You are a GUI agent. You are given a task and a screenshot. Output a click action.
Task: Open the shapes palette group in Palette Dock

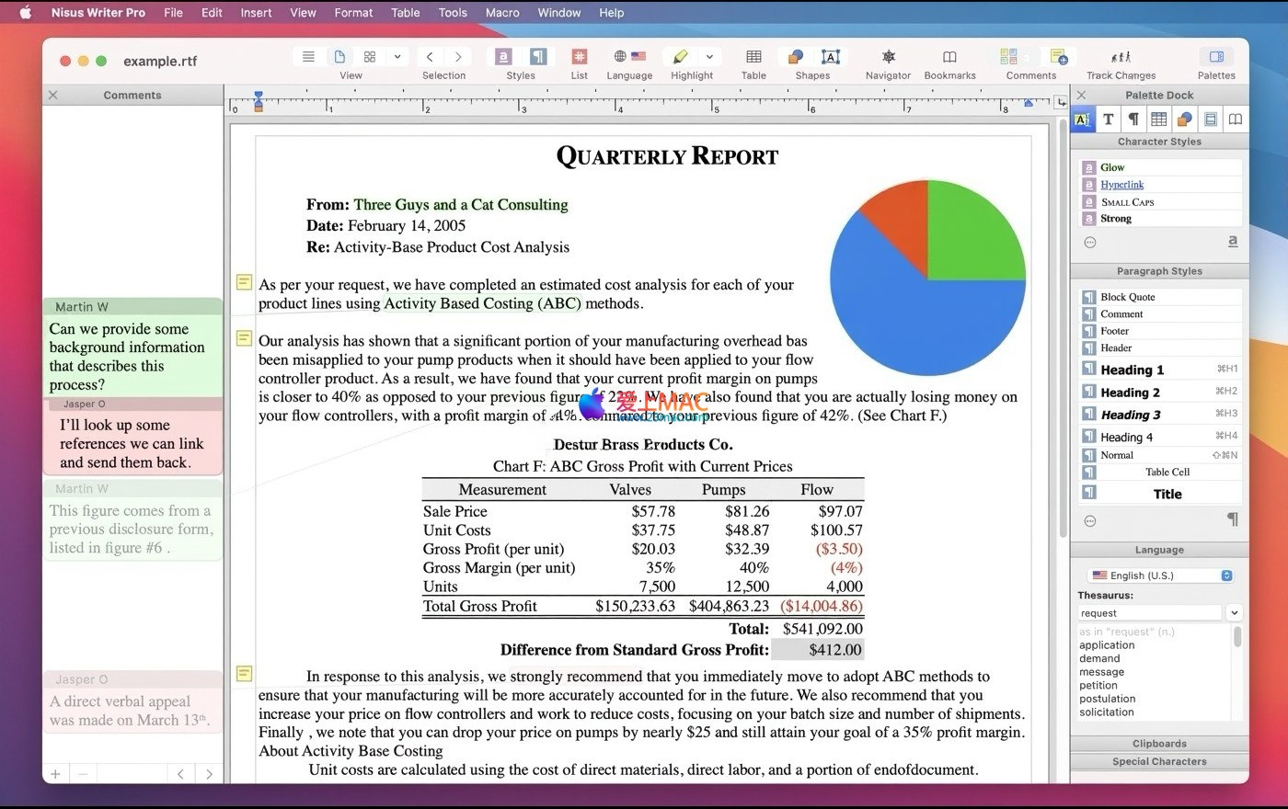(x=1185, y=119)
